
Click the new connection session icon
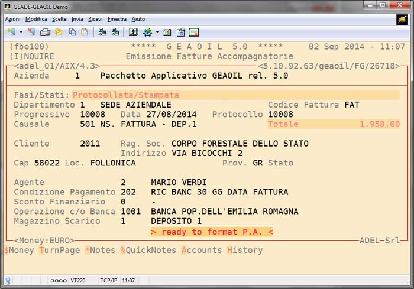pyautogui.click(x=11, y=32)
